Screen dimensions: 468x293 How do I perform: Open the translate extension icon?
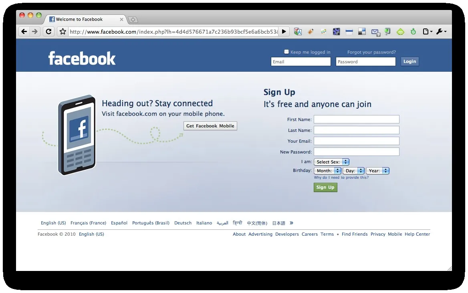point(298,31)
